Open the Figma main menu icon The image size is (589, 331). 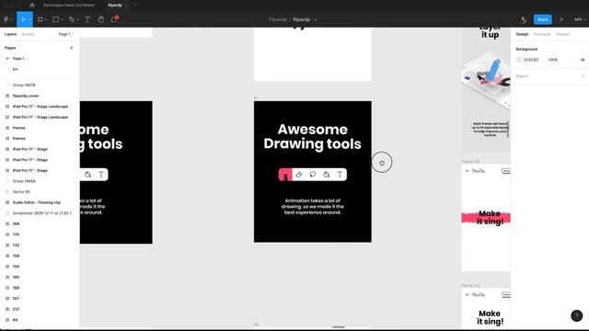tap(6, 19)
